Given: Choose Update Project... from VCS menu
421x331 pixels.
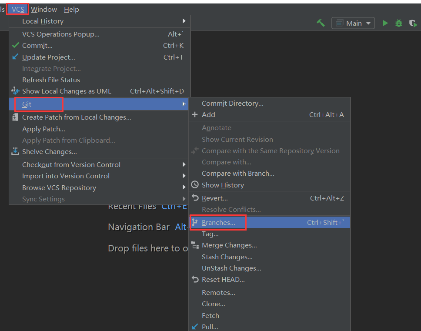Looking at the screenshot, I should click(100, 57).
